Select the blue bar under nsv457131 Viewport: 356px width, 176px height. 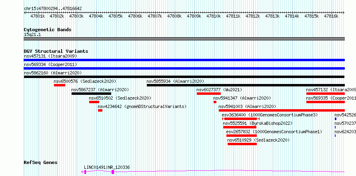pyautogui.click(x=184, y=60)
